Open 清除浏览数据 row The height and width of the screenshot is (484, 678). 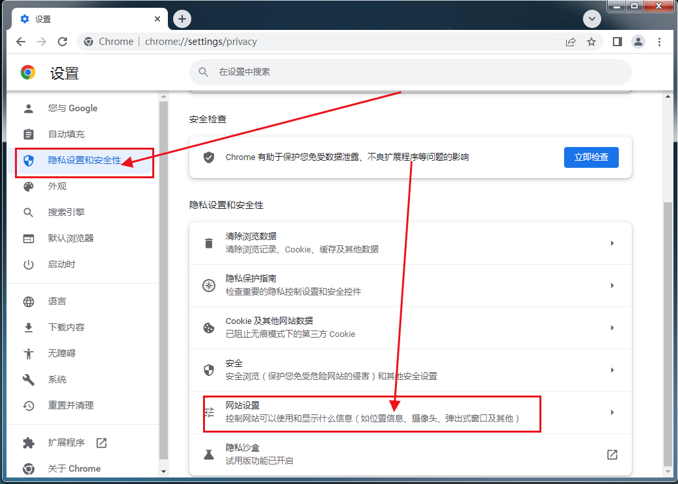411,243
